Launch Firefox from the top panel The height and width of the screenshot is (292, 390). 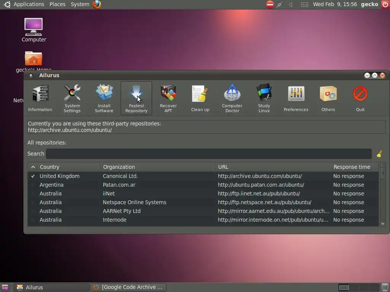coord(97,4)
